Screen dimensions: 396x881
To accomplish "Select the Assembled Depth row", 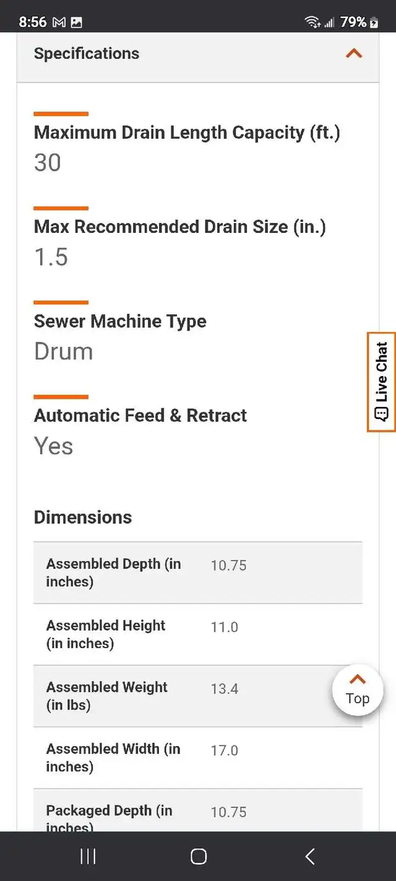I will (198, 573).
